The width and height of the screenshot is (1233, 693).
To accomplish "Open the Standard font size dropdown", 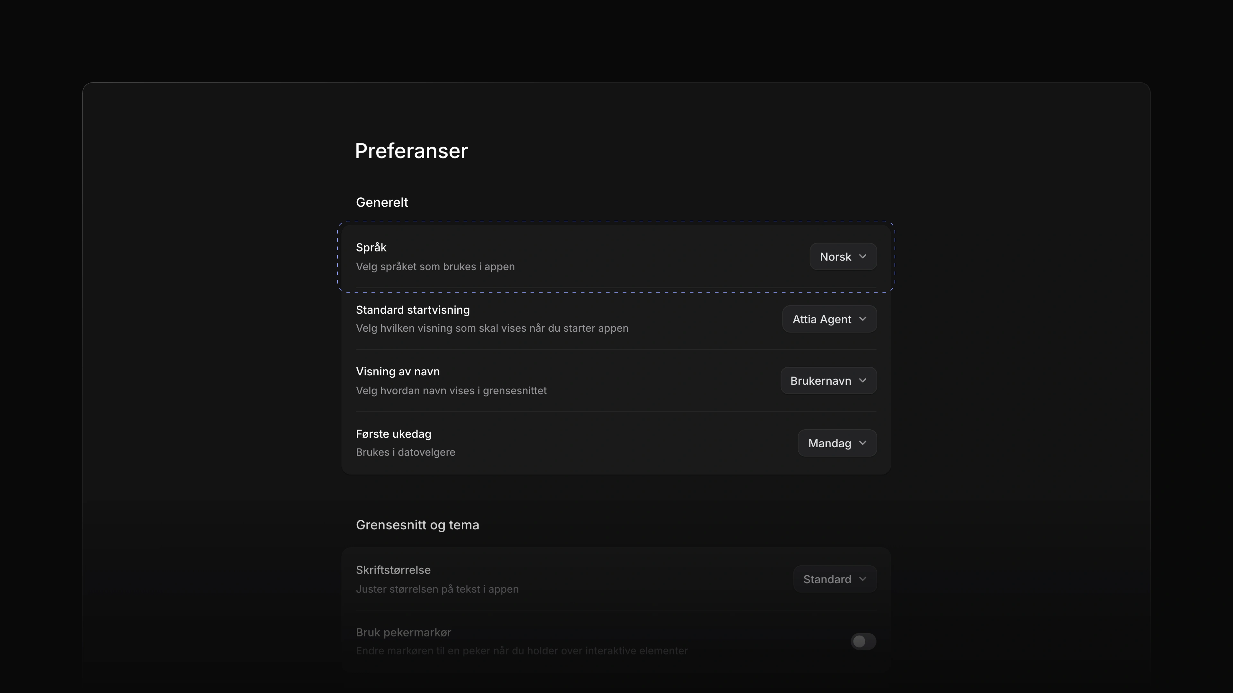I will click(835, 579).
